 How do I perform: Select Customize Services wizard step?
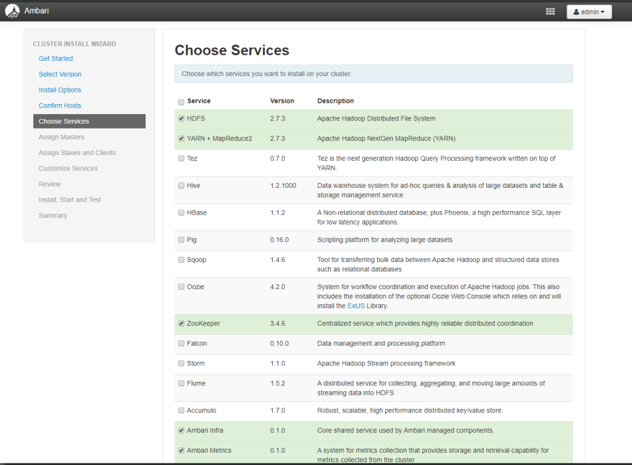68,168
